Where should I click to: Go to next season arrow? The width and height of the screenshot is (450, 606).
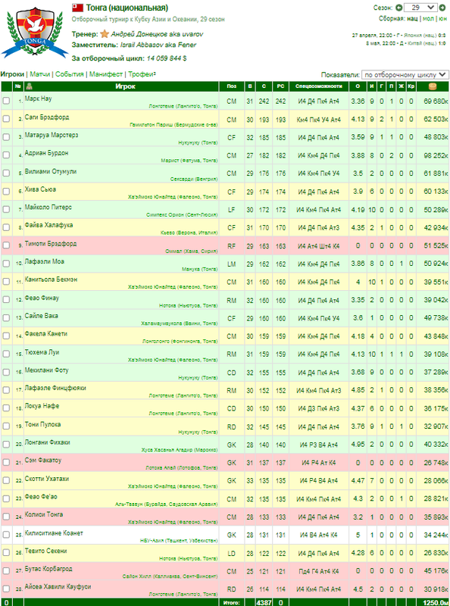[x=442, y=8]
